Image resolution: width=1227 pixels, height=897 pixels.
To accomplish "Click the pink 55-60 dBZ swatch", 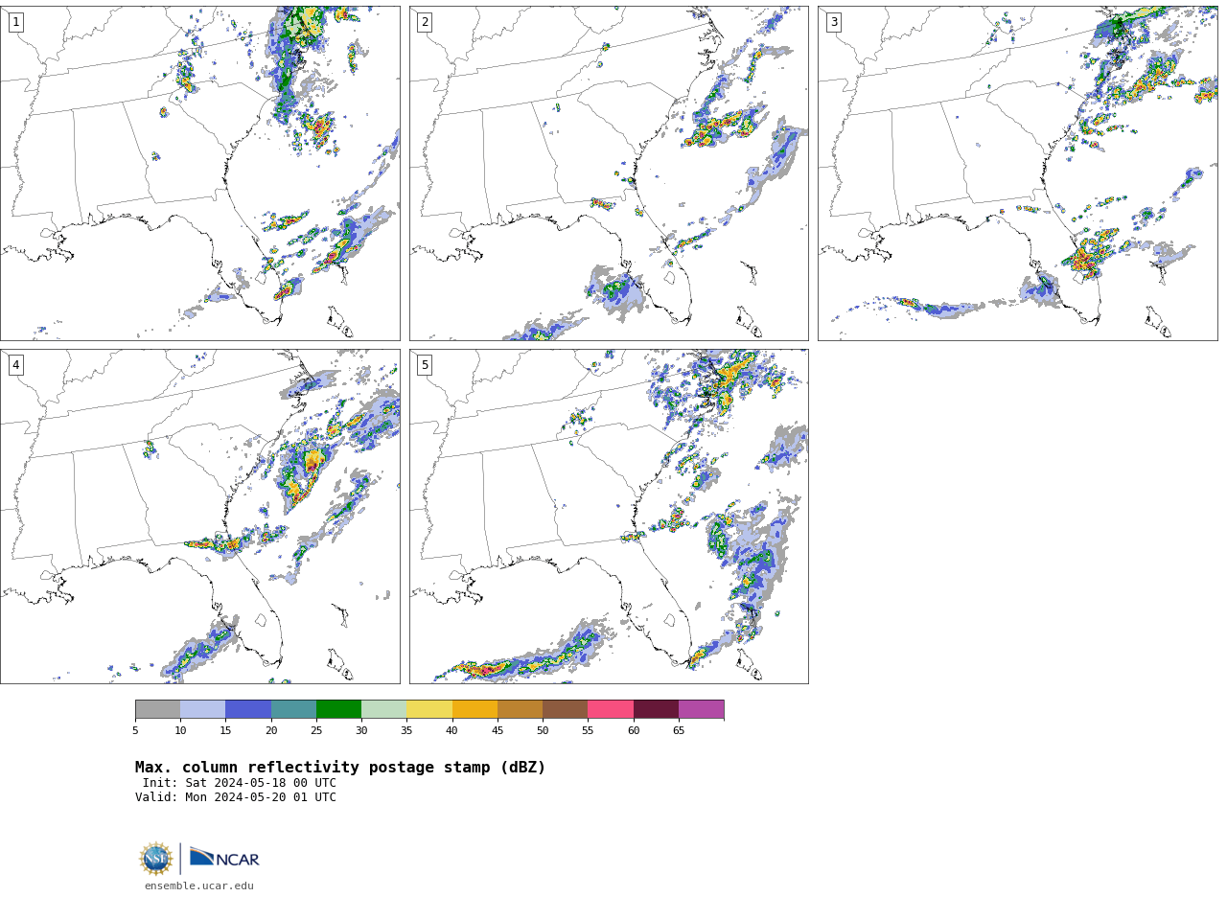I will coord(611,709).
